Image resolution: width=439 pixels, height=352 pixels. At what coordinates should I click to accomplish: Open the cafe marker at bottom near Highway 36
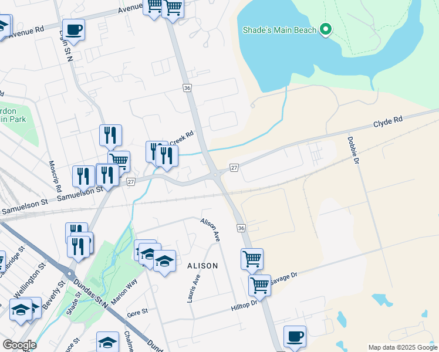click(295, 337)
